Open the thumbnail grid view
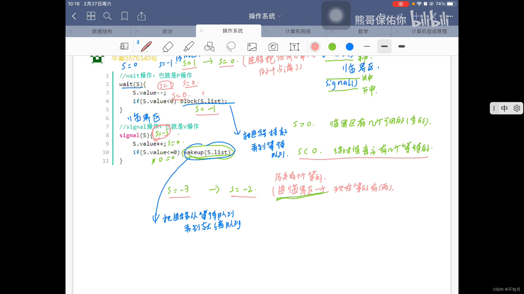The height and width of the screenshot is (294, 524). coord(91,16)
